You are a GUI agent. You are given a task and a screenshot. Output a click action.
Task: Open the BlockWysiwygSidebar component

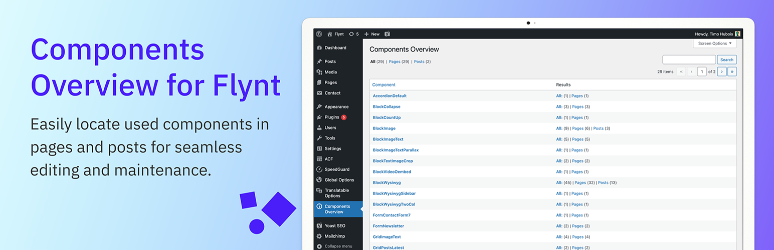click(x=394, y=193)
